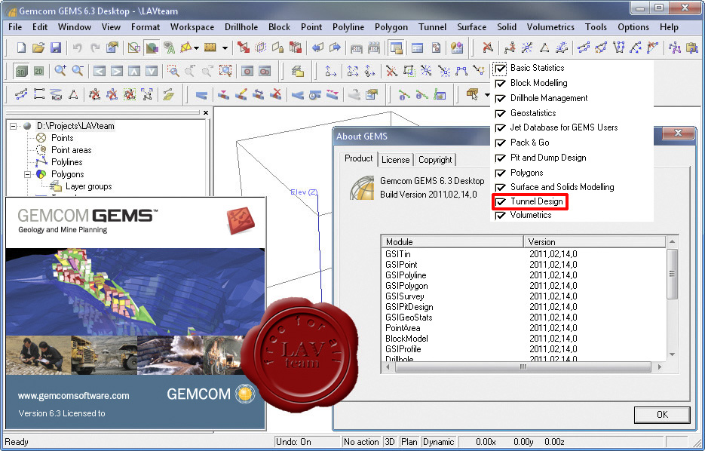The width and height of the screenshot is (705, 451).
Task: Collapse the Polygons tree node
Action: point(27,174)
